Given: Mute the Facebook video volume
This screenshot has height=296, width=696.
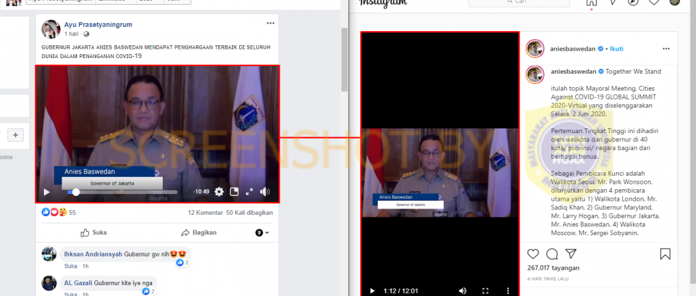Looking at the screenshot, I should tap(265, 192).
